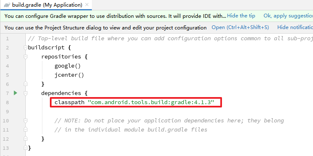
Task: Click 'Hide notification' link
Action: click(295, 27)
